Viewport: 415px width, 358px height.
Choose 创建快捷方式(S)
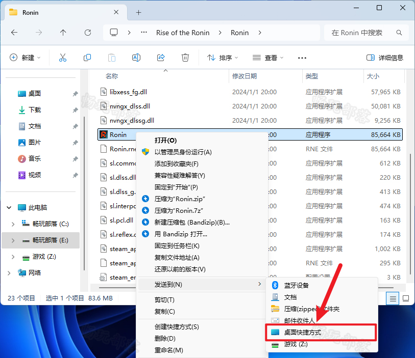click(x=202, y=327)
